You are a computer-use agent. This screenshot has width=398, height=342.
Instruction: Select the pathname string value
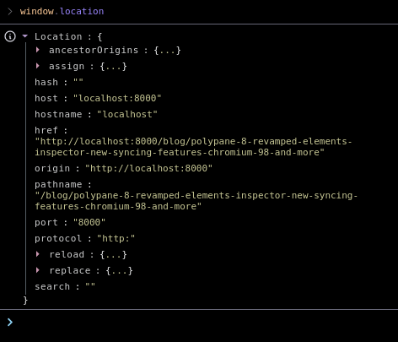[196, 201]
